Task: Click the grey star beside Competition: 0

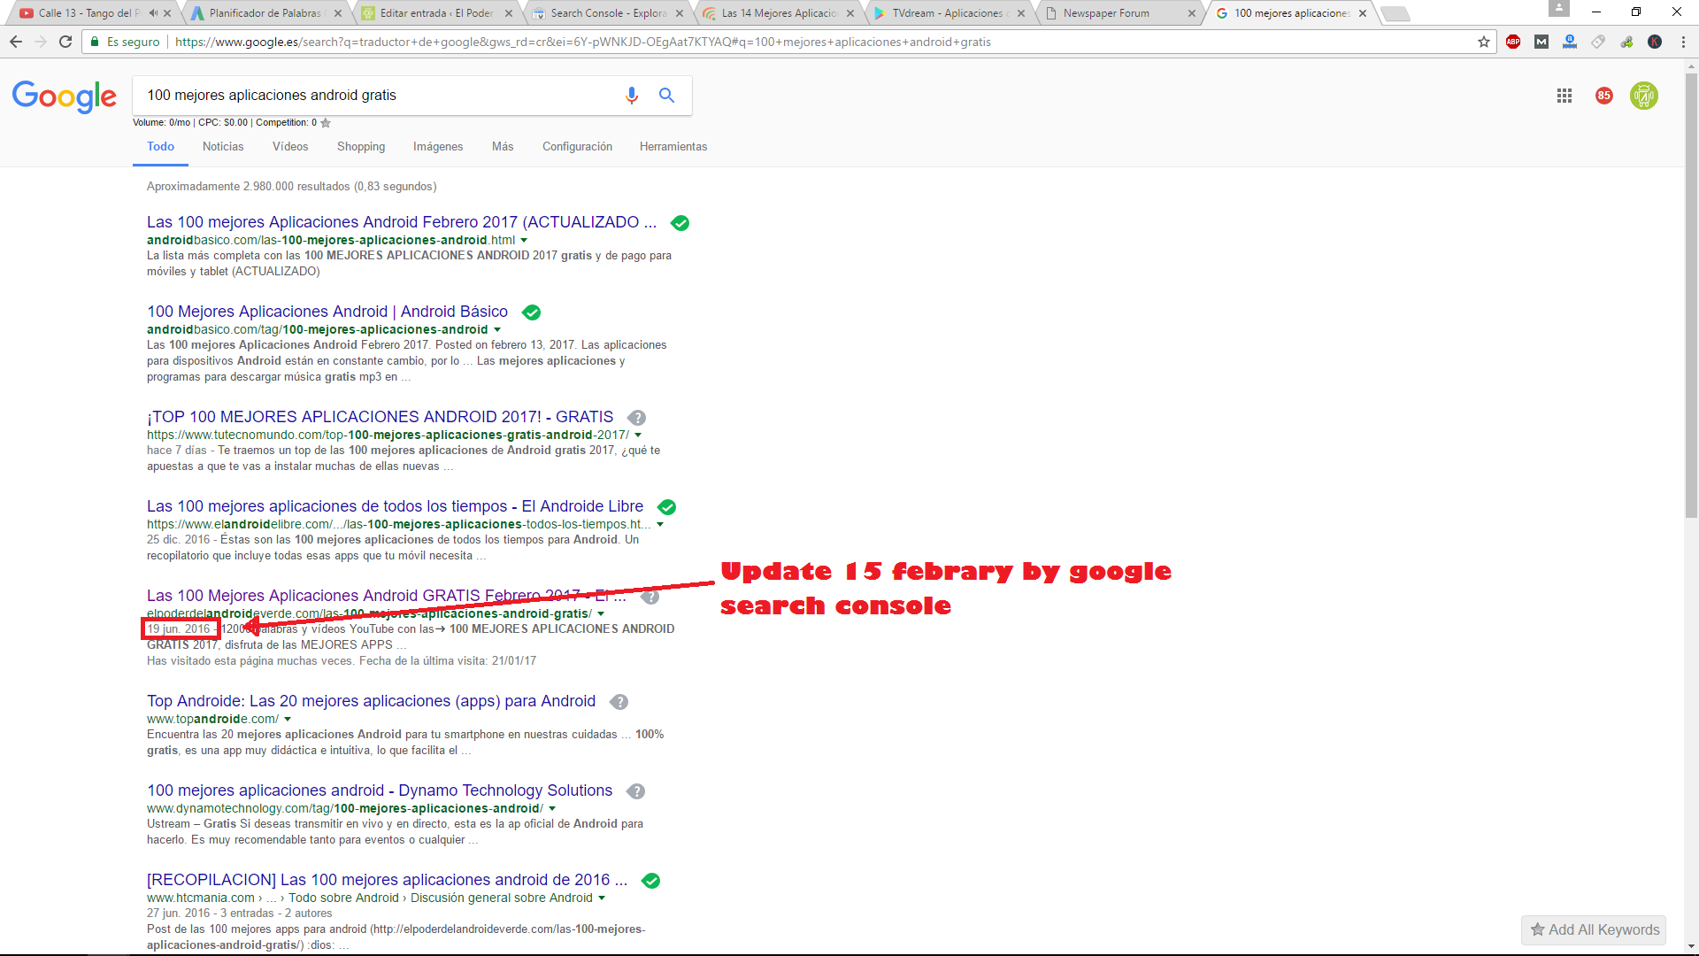Action: coord(326,123)
